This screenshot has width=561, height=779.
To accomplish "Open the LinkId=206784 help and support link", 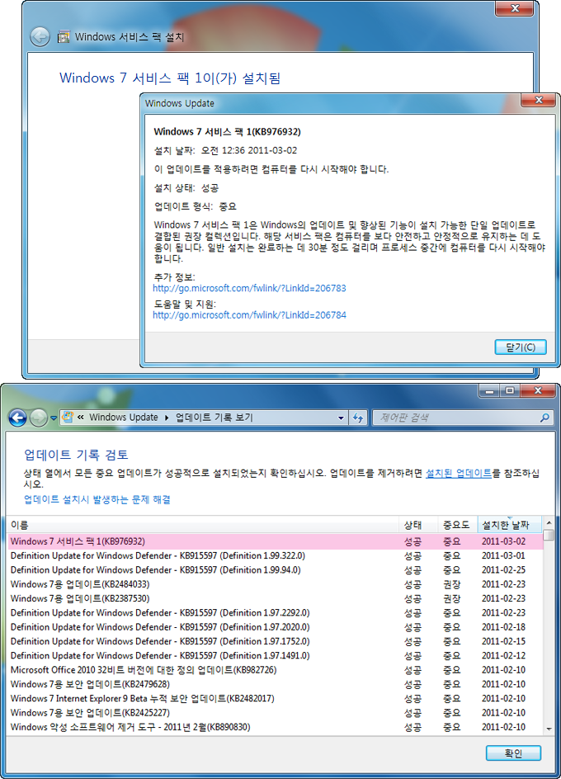I will [x=249, y=315].
